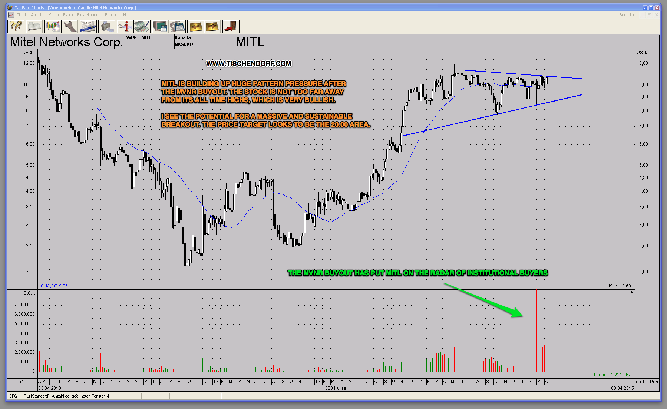Click the printer icon
This screenshot has height=409, width=667.
coord(107,27)
